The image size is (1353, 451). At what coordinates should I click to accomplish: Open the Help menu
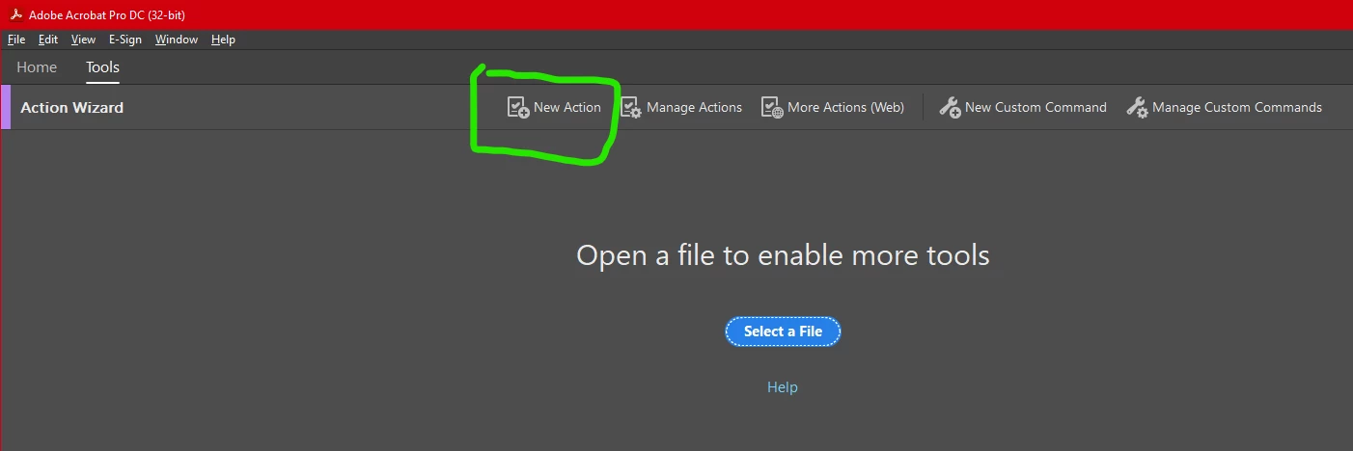(223, 40)
